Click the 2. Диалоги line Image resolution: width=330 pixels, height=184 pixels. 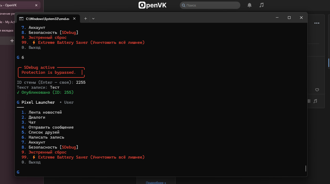[33, 117]
